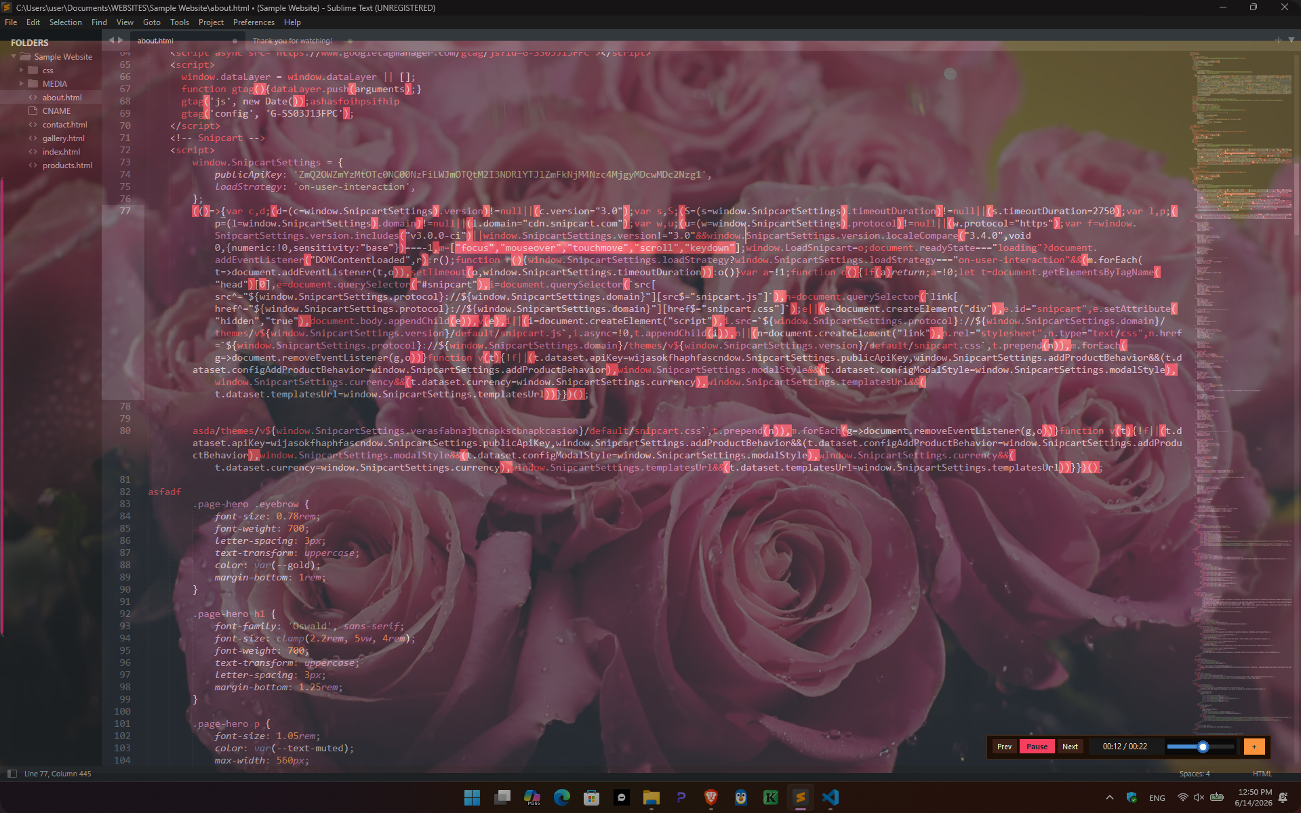Toggle the side bar via status bar icon

(12, 774)
